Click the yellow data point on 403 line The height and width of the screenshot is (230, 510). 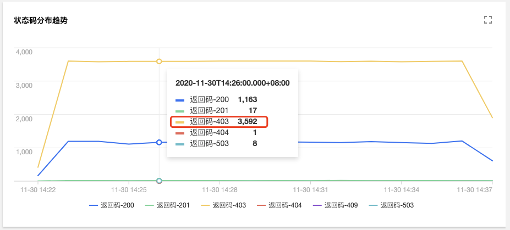pos(159,61)
